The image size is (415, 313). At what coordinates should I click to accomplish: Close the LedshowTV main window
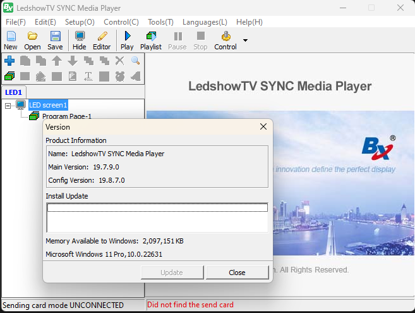click(x=400, y=8)
